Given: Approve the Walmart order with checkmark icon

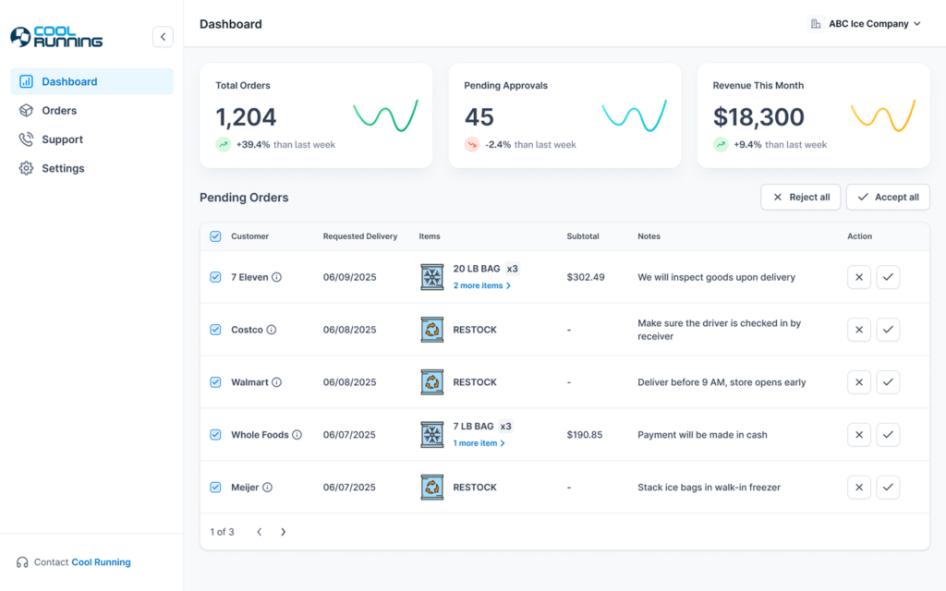Looking at the screenshot, I should pos(888,382).
